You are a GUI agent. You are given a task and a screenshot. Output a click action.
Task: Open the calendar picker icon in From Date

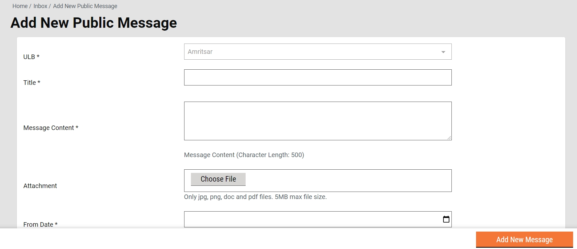446,219
